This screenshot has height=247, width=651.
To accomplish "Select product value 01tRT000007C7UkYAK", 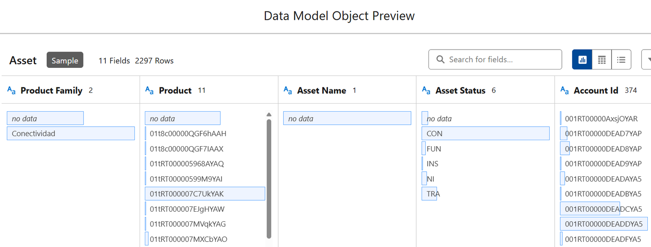I will [x=205, y=194].
